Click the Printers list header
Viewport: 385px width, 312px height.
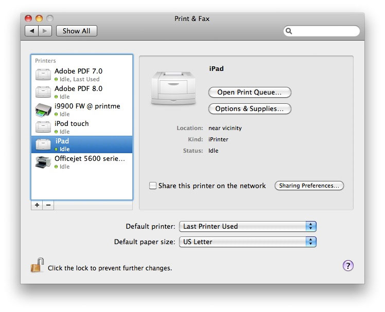[45, 61]
